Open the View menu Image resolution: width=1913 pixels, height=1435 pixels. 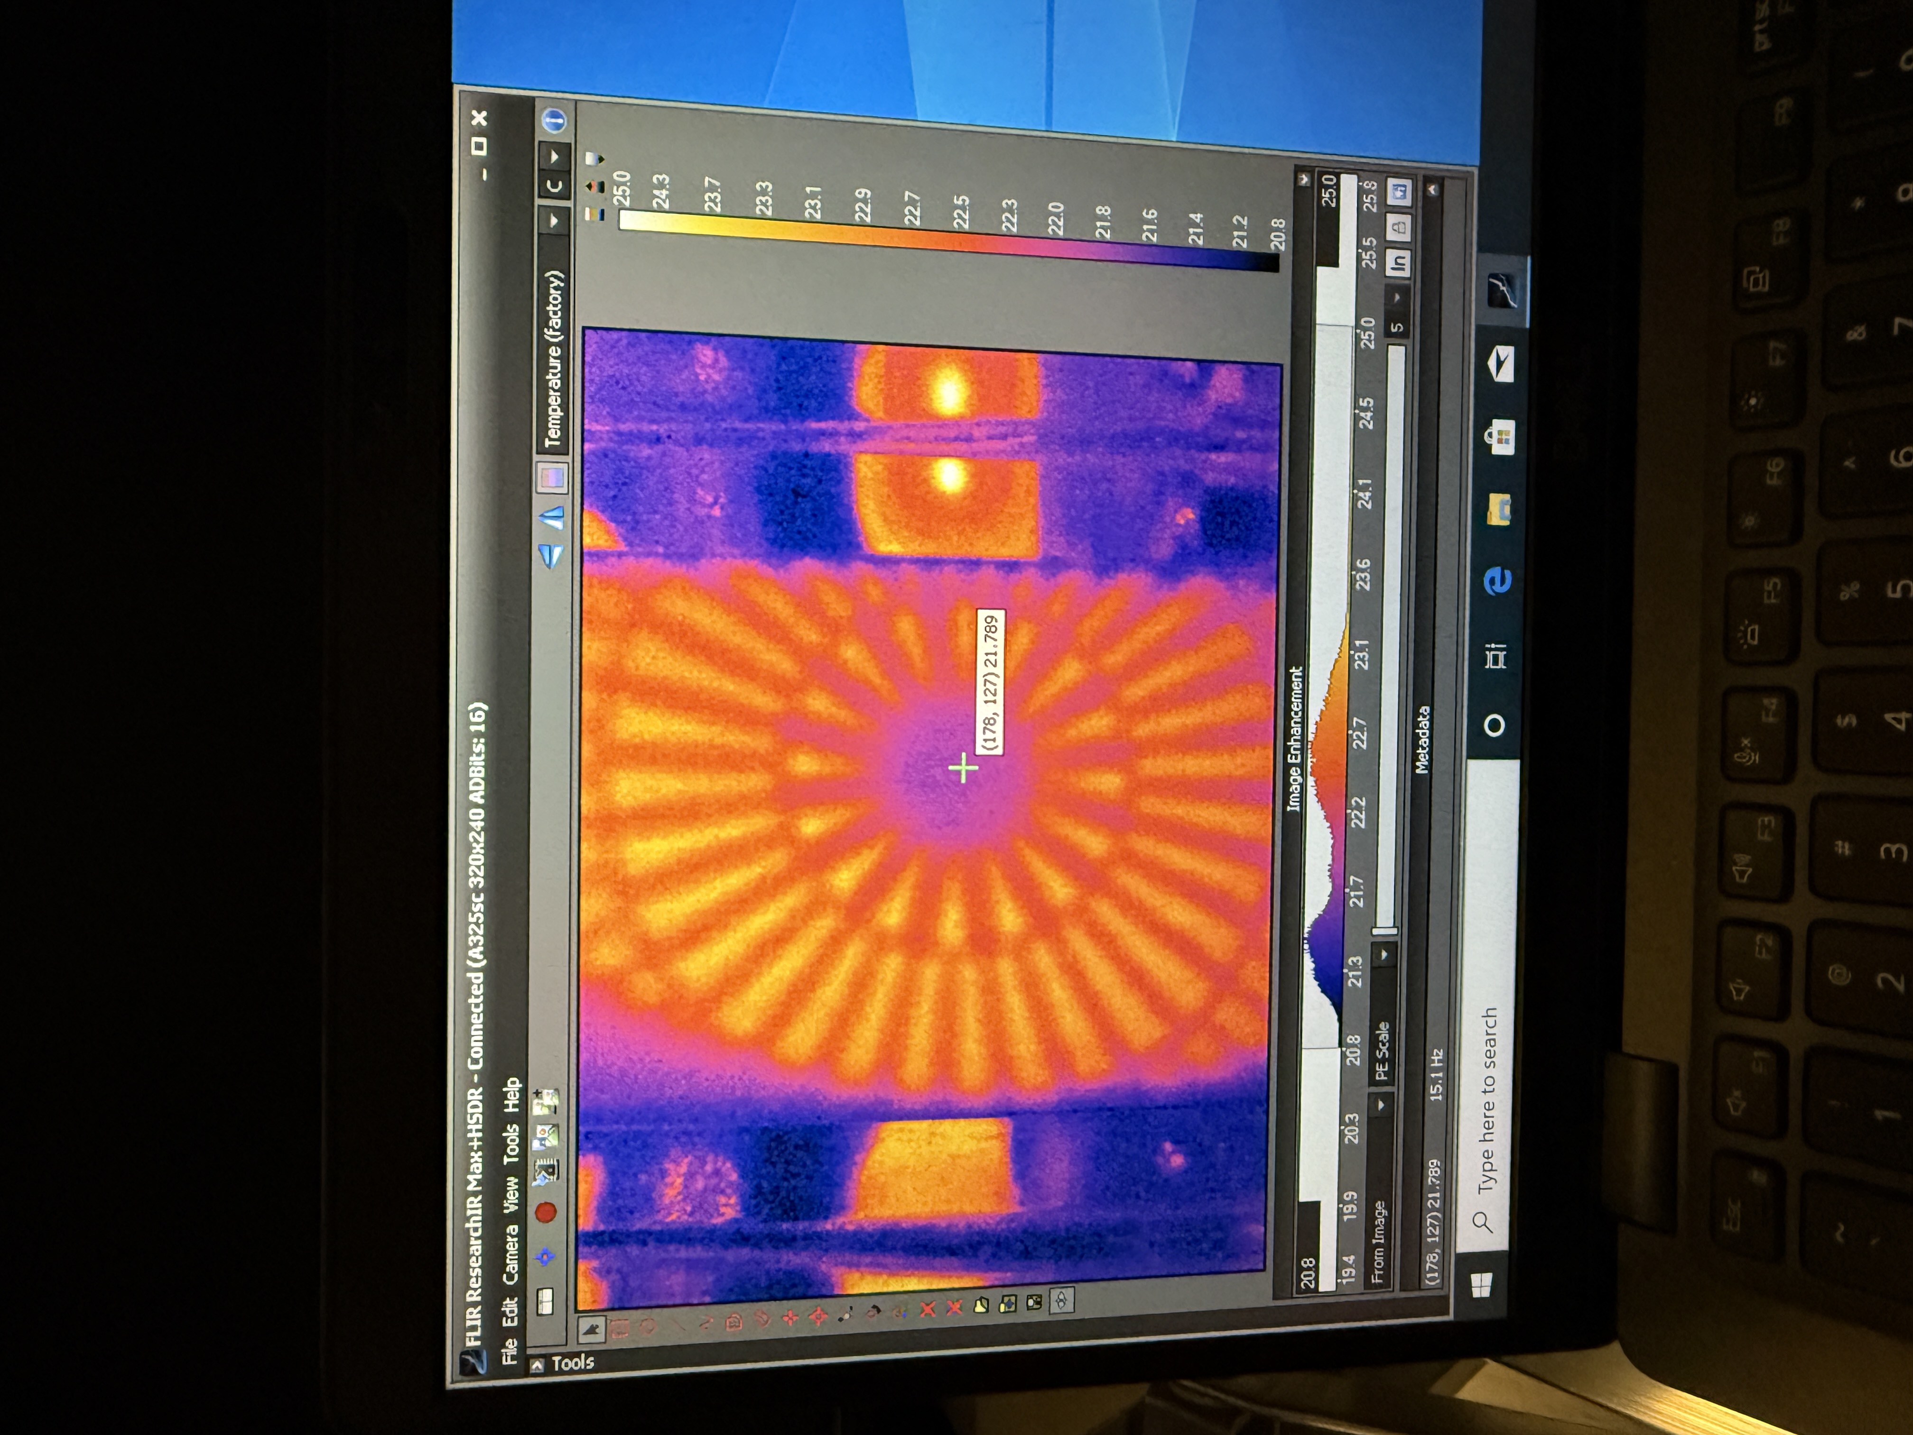click(x=510, y=1194)
